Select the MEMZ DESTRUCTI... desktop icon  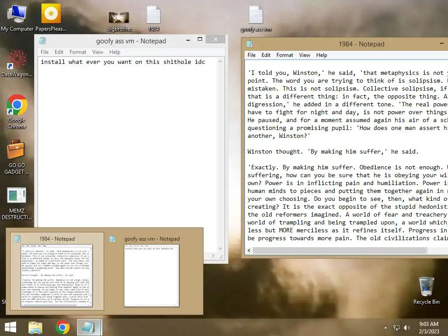pyautogui.click(x=17, y=203)
